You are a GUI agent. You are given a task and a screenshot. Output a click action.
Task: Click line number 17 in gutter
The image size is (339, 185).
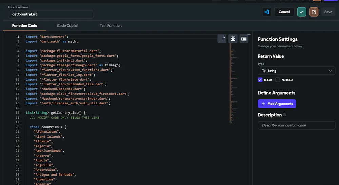(x=17, y=113)
